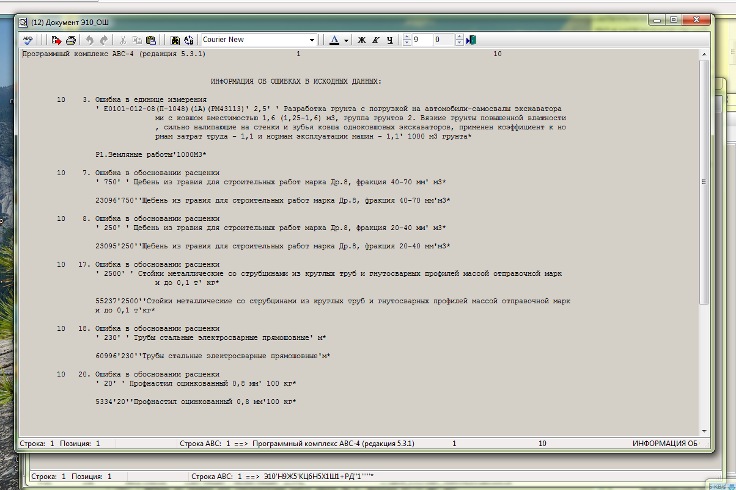Image resolution: width=736 pixels, height=490 pixels.
Task: Toggle italic formatting К
Action: point(375,40)
